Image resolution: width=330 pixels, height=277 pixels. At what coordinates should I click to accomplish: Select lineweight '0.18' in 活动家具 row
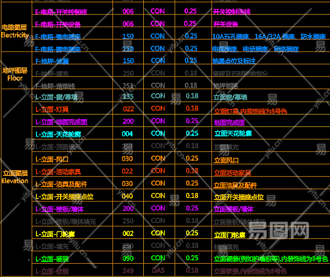[x=192, y=171]
